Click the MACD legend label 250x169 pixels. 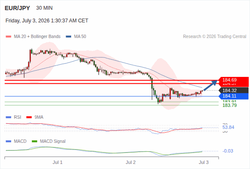[20, 141]
